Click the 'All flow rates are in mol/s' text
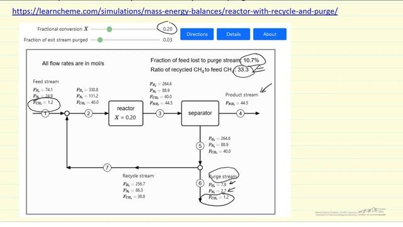Image resolution: width=403 pixels, height=227 pixels. (x=73, y=64)
